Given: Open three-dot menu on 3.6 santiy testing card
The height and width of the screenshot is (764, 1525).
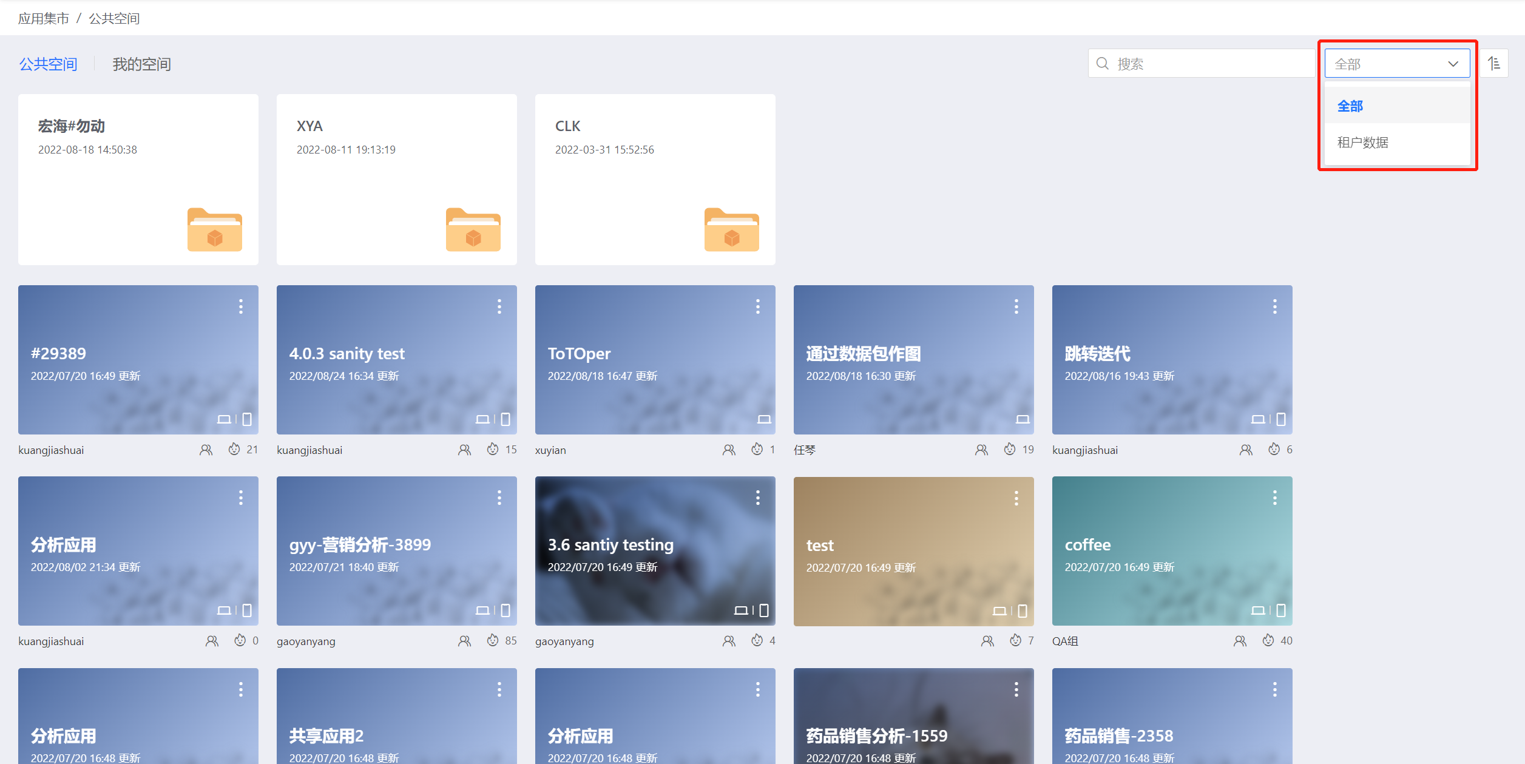Looking at the screenshot, I should point(757,498).
